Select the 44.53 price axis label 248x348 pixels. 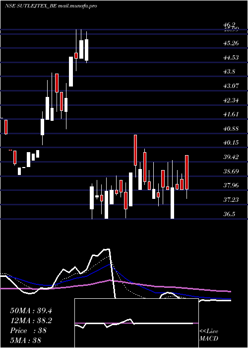click(231, 58)
